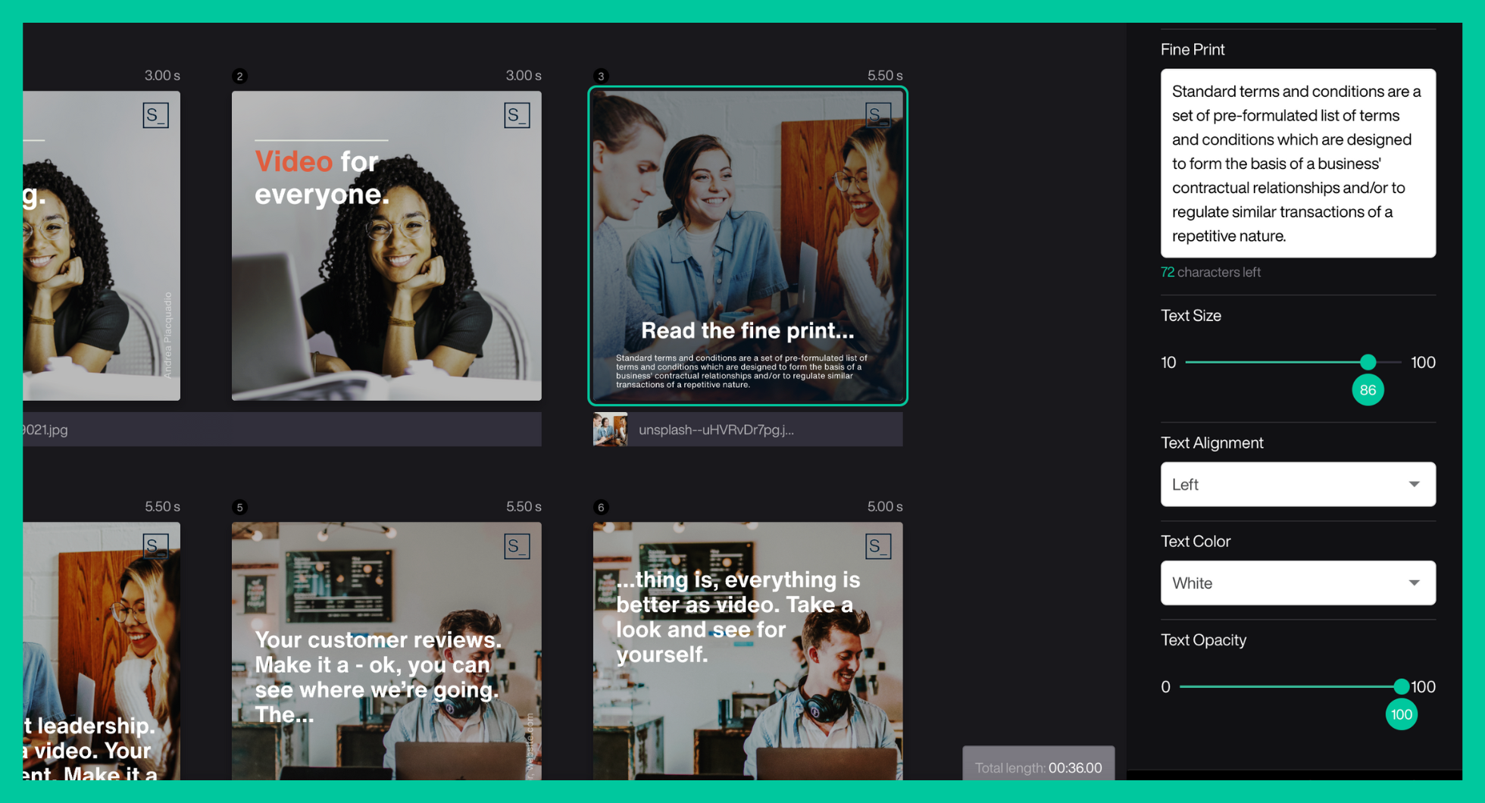This screenshot has height=803, width=1485.
Task: Select the 'everything is better as video' scene
Action: pyautogui.click(x=748, y=651)
